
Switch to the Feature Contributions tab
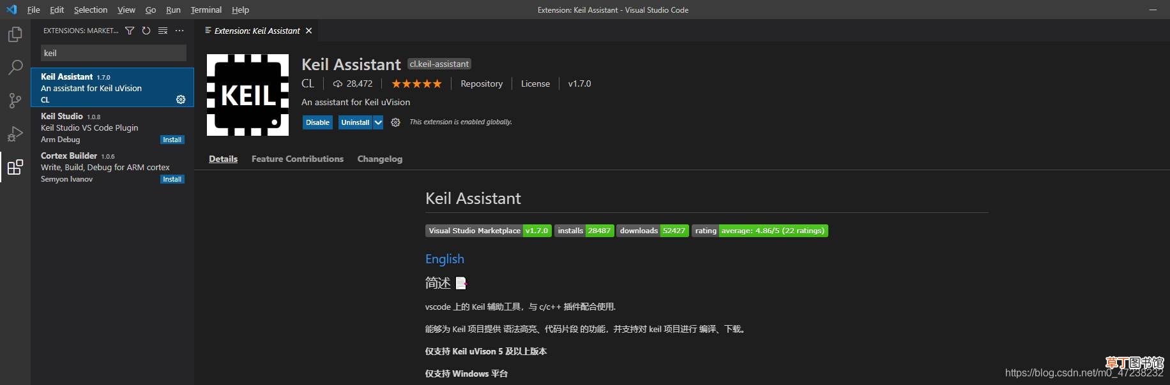point(298,159)
